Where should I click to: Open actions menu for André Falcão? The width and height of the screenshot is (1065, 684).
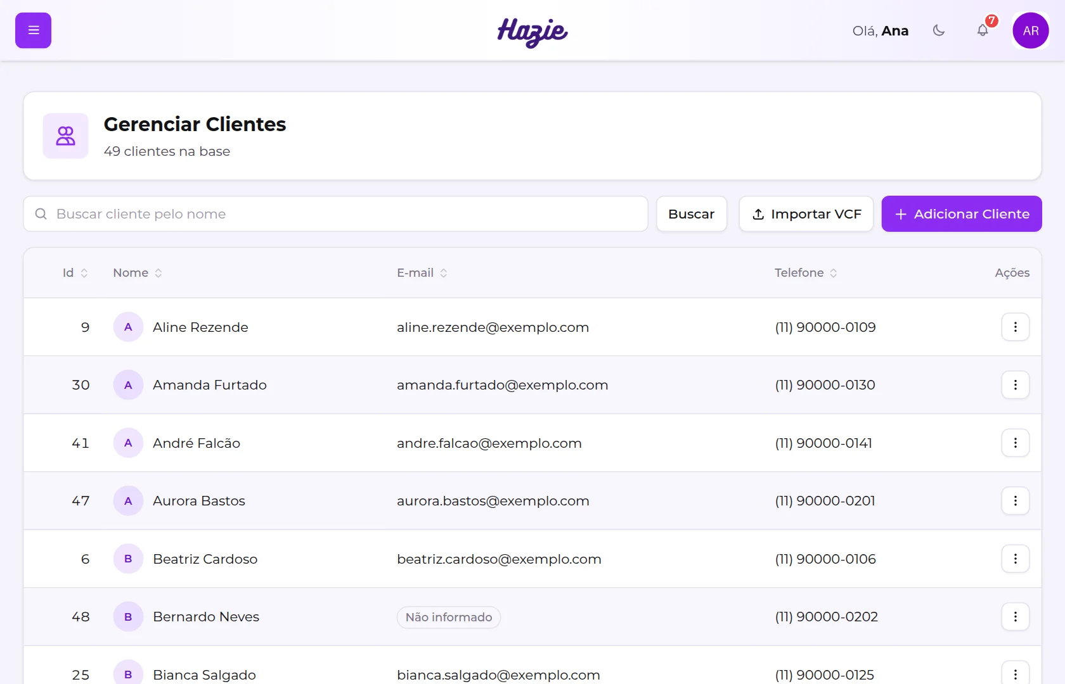coord(1016,443)
